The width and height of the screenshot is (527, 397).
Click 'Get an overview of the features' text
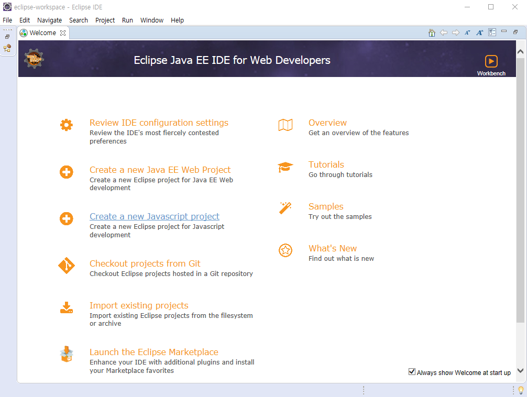[359, 133]
